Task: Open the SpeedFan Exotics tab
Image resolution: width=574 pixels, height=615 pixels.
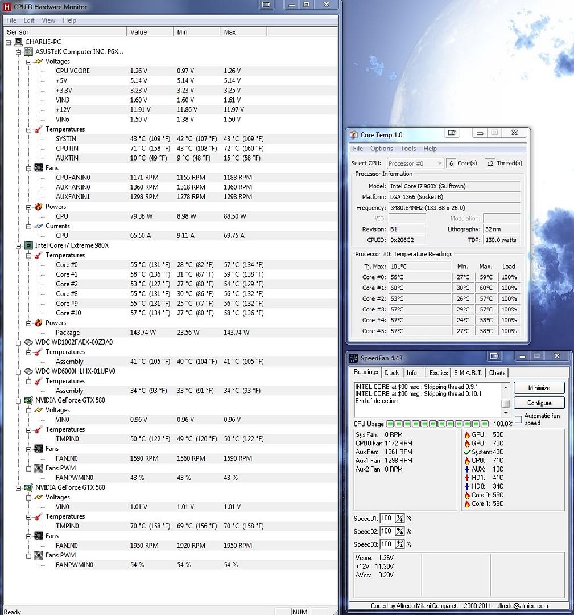Action: coord(439,373)
